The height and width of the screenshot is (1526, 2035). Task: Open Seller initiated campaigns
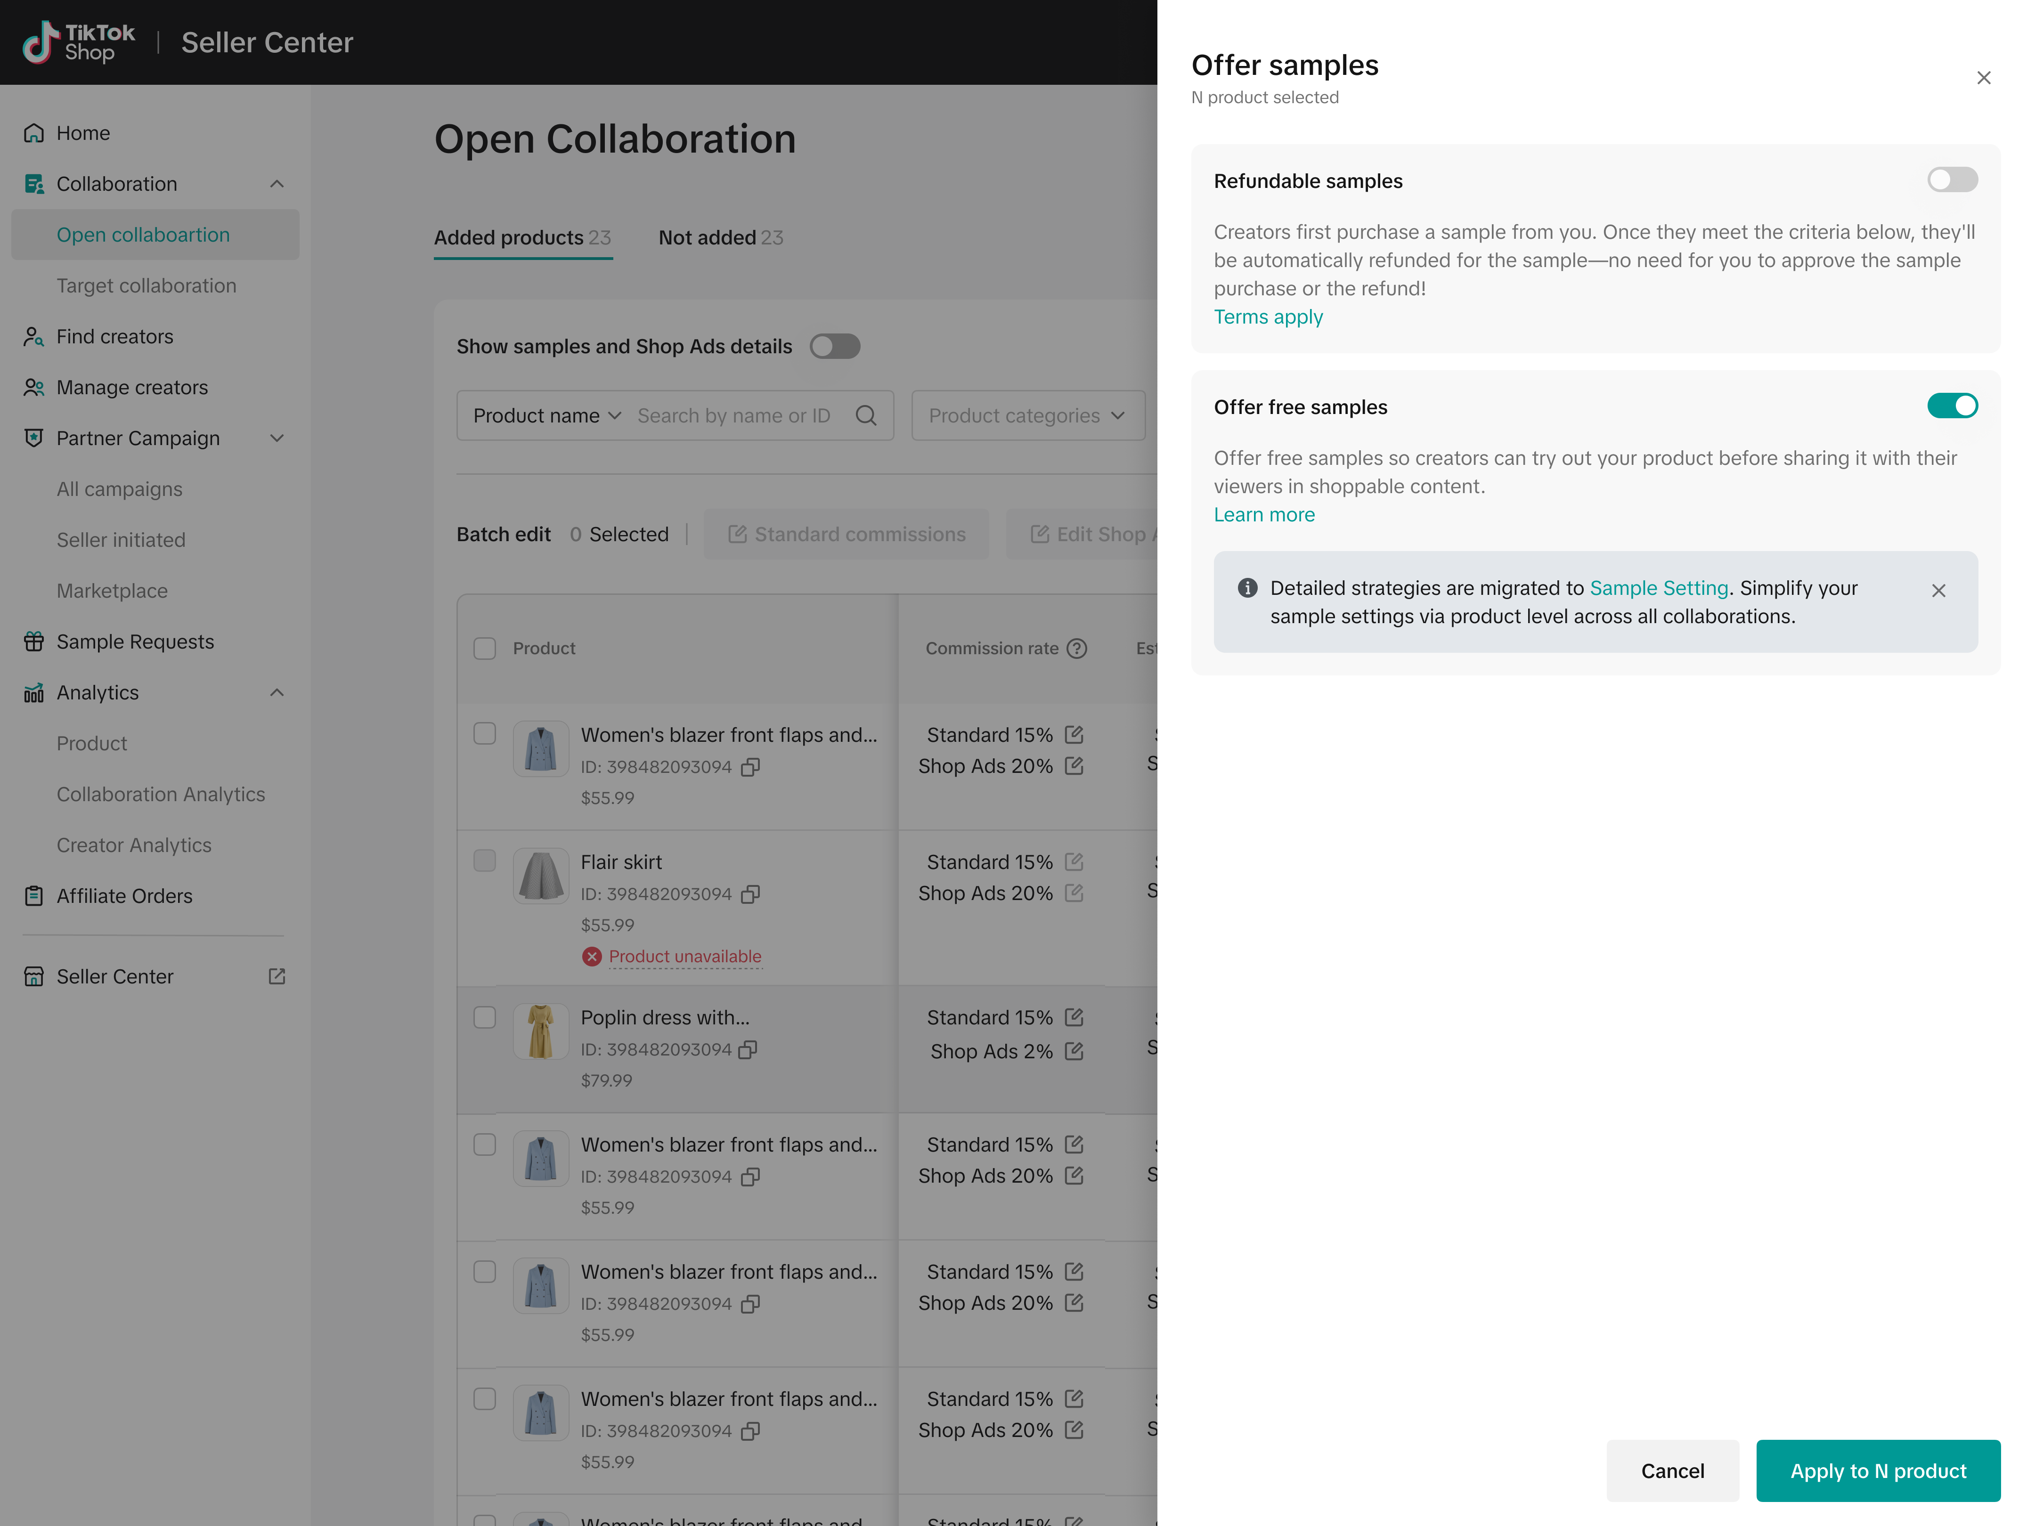point(122,540)
